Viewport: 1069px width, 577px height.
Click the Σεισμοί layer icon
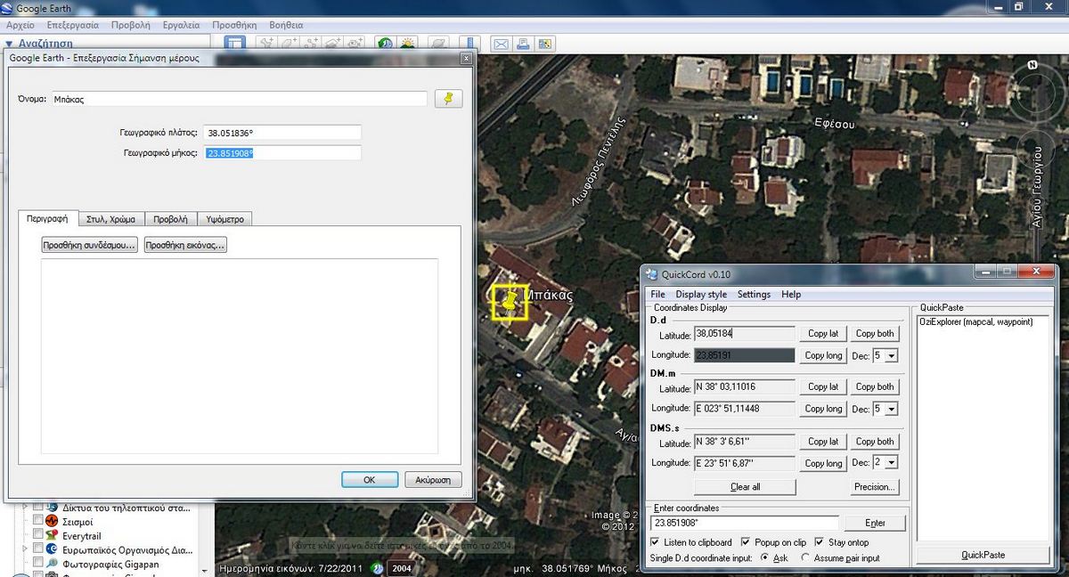coord(53,521)
